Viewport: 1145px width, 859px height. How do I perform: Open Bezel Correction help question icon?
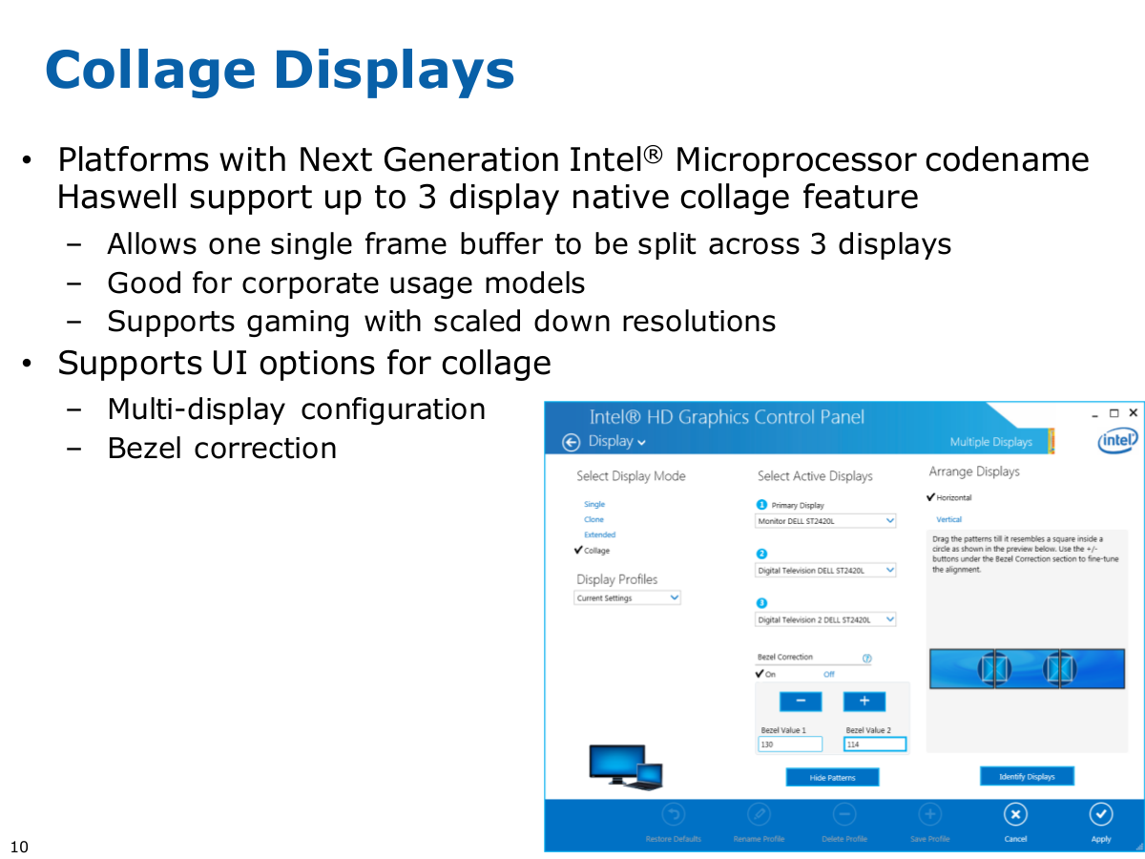(866, 659)
